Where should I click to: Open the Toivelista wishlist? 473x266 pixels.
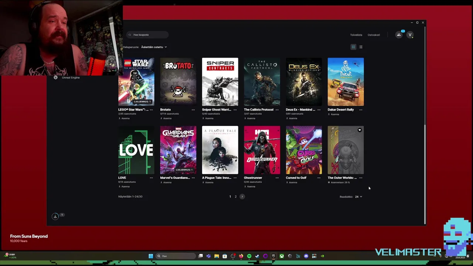click(356, 35)
